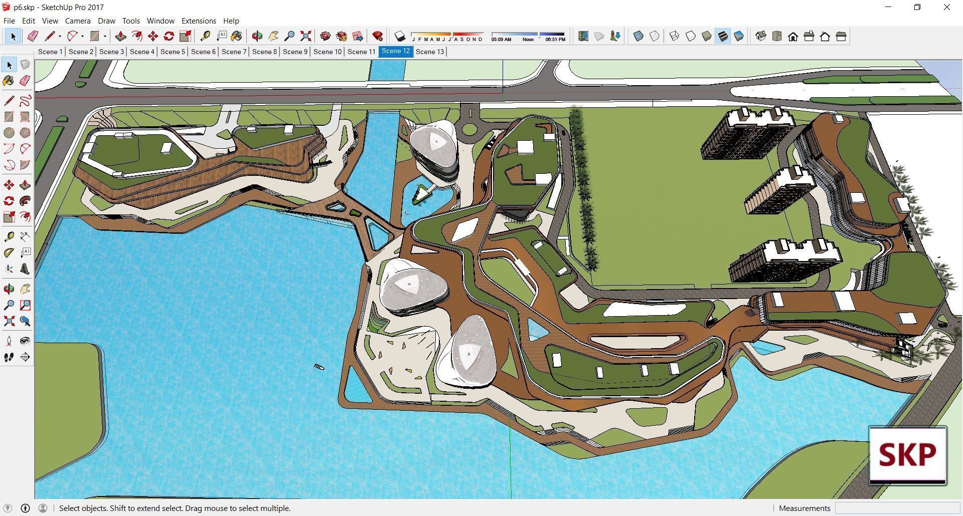The height and width of the screenshot is (516, 963).
Task: Activate the Look Around eye tool
Action: tap(25, 341)
